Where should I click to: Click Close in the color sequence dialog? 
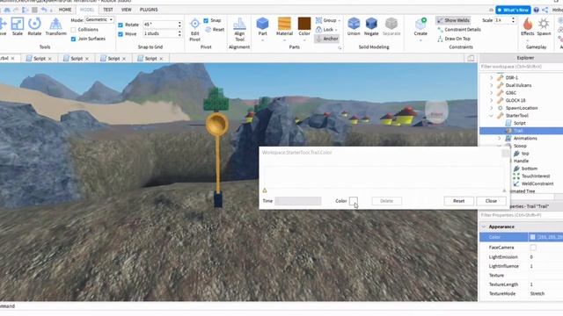491,201
